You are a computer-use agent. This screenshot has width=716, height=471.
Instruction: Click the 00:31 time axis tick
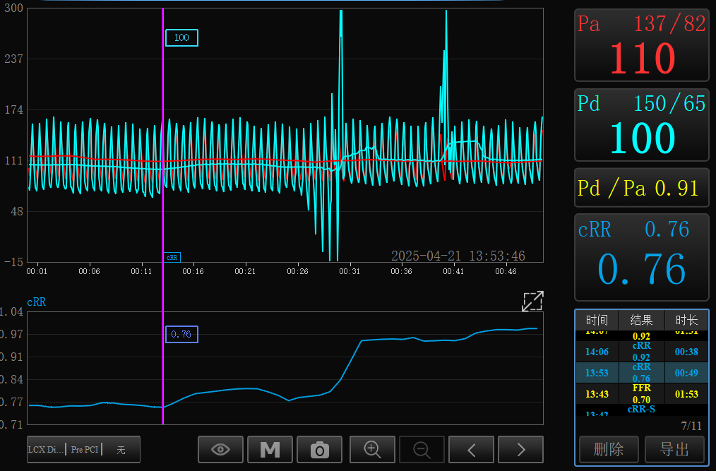click(350, 271)
